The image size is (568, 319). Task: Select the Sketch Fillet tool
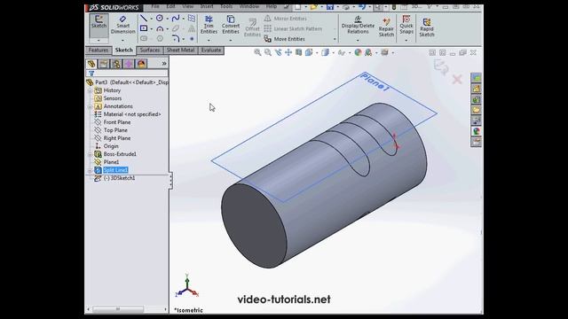coord(176,38)
